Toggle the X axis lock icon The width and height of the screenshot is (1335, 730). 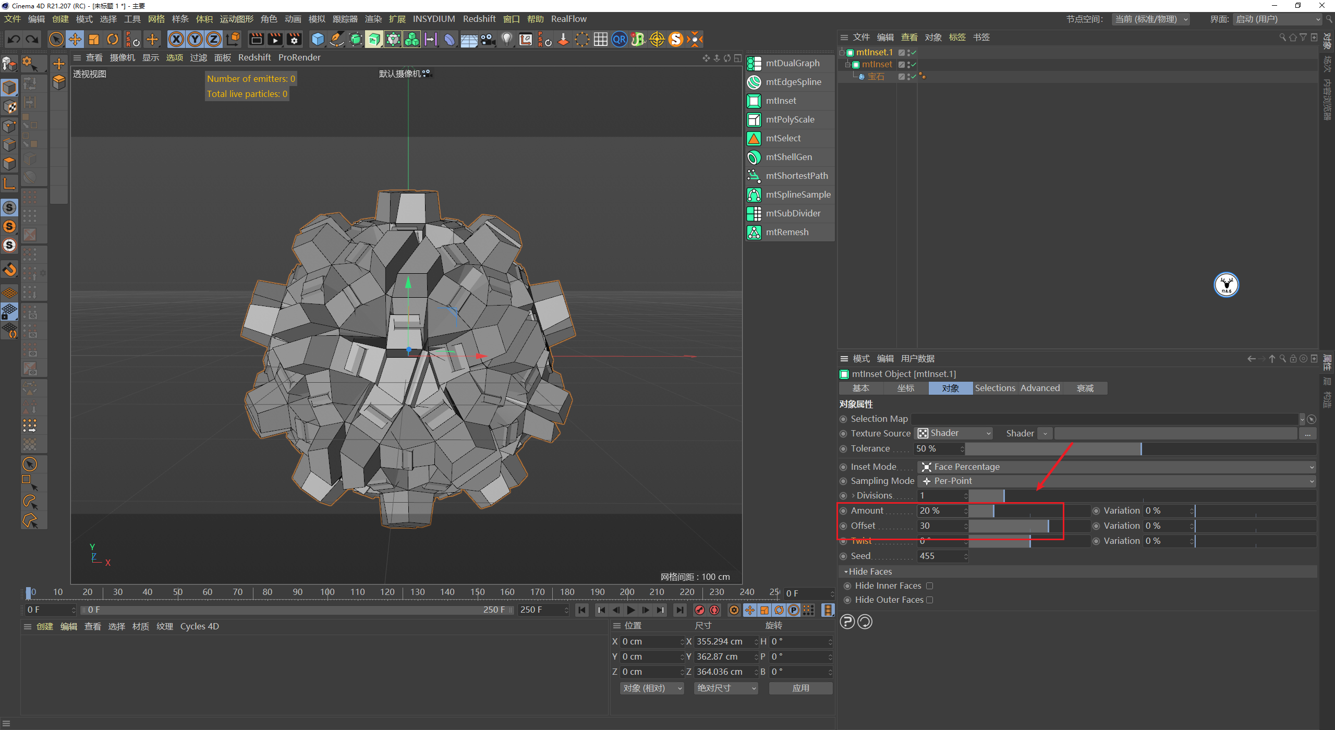point(176,39)
